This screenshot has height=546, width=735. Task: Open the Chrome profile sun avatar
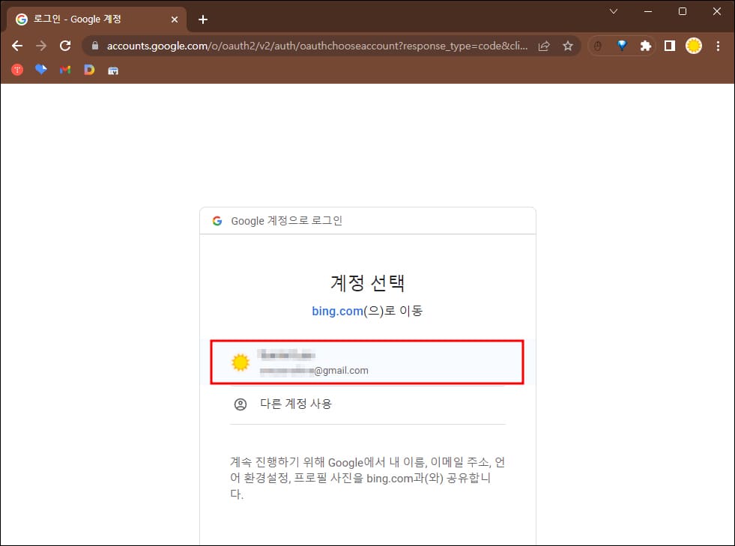(x=693, y=46)
